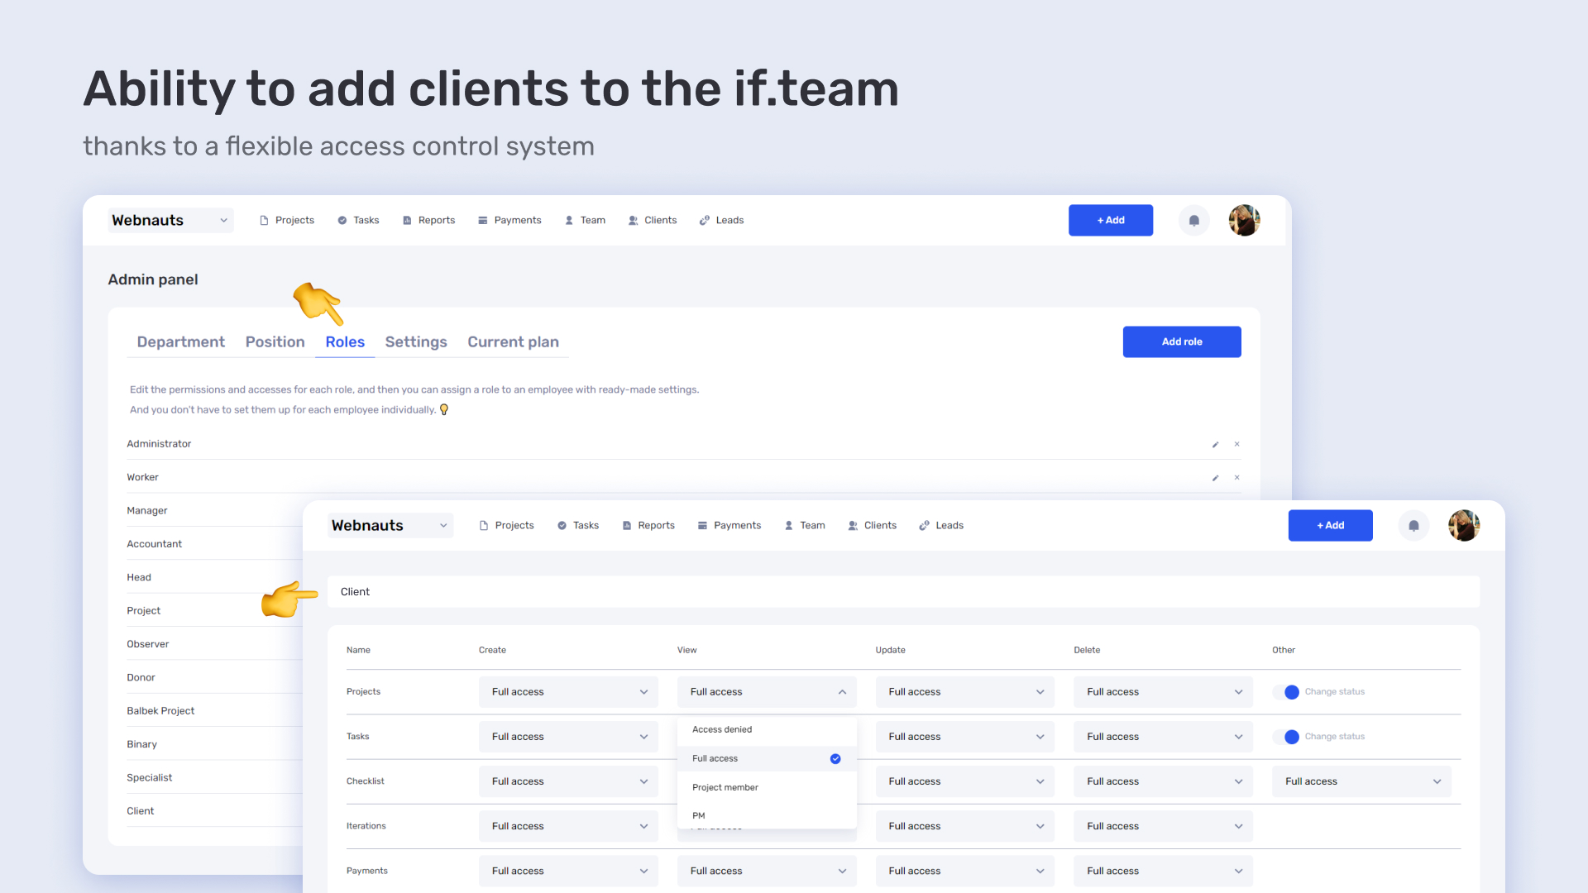Switch to the Department tab
1588x893 pixels.
[x=180, y=341]
